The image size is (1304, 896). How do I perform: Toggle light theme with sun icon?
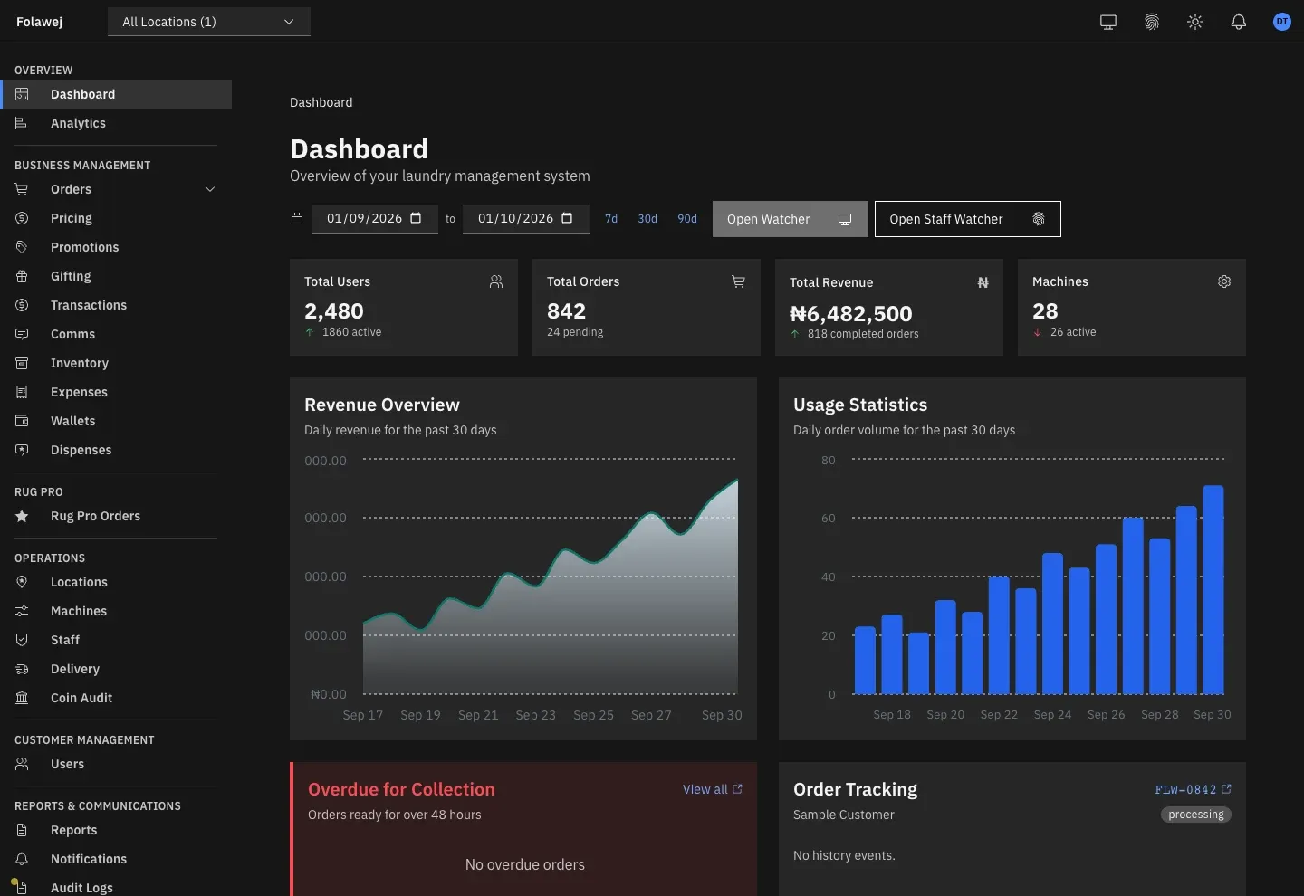[x=1195, y=22]
